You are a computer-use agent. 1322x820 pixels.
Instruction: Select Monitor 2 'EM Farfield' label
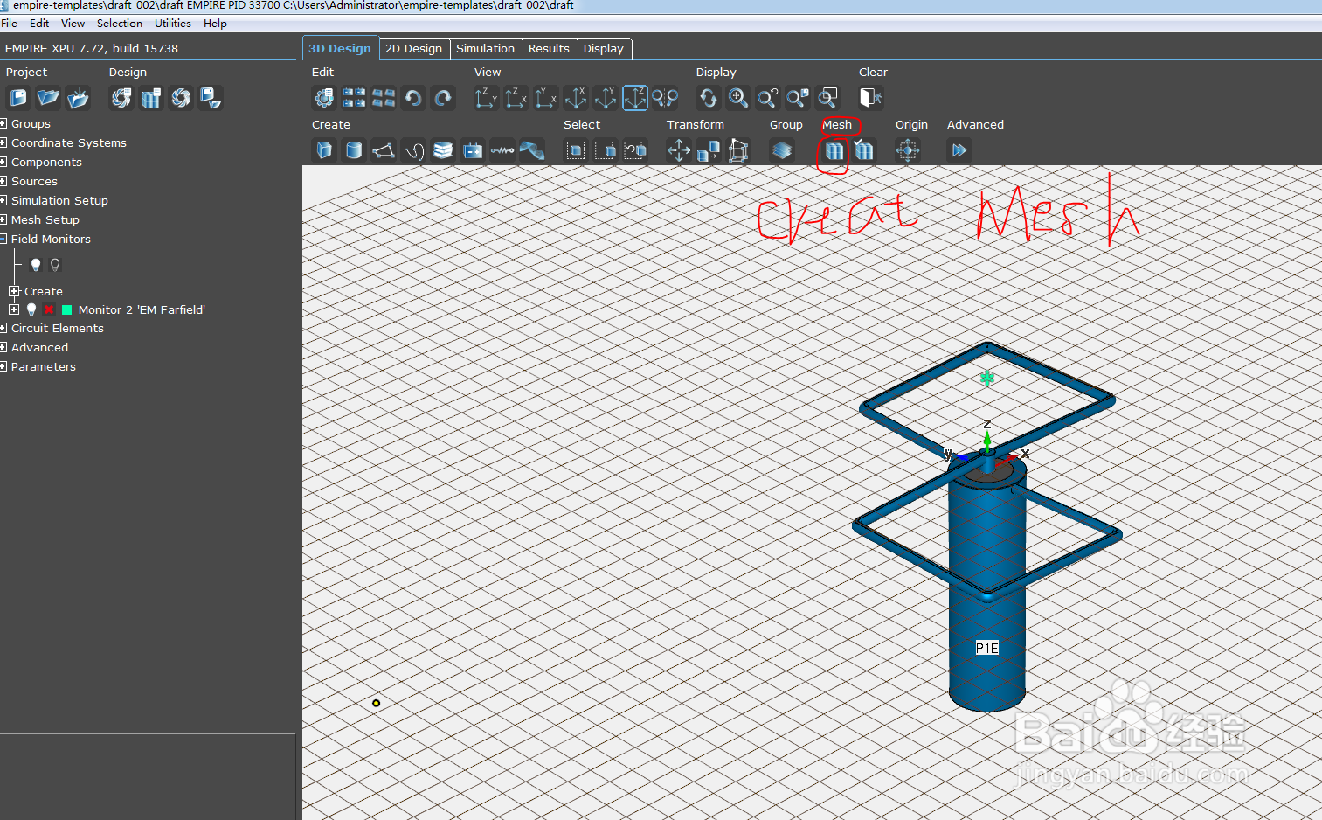142,309
